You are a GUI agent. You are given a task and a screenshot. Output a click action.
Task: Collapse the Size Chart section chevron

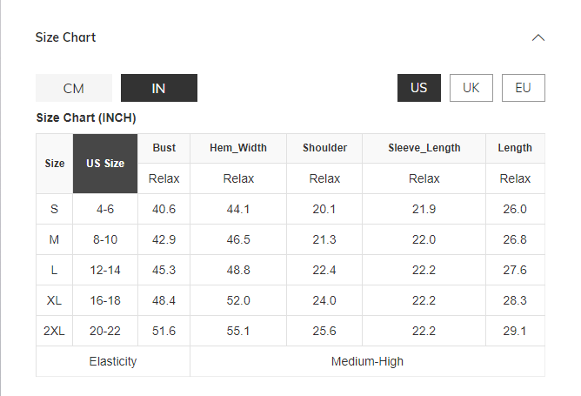coord(538,37)
